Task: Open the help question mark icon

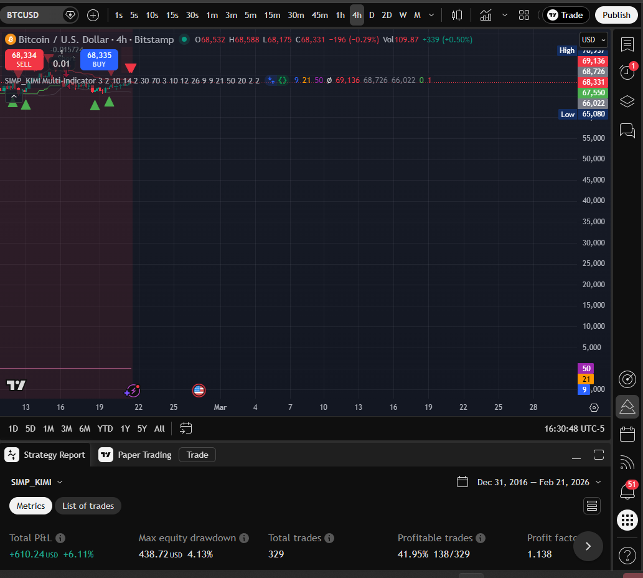Action: (x=627, y=555)
